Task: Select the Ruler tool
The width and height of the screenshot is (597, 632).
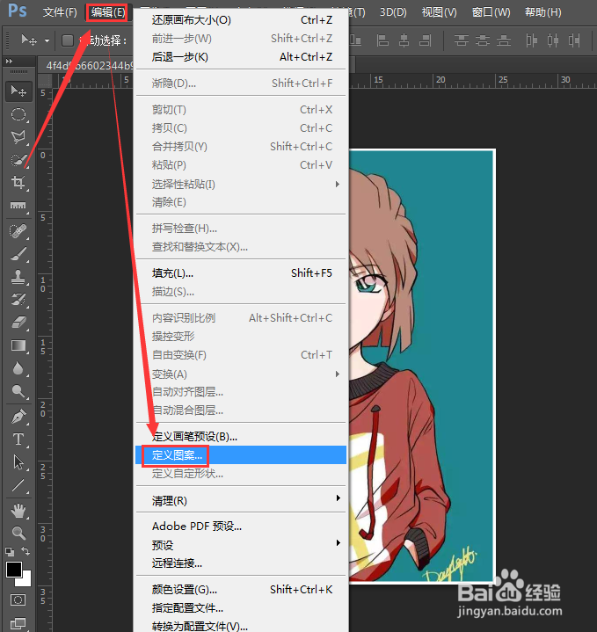Action: [18, 206]
